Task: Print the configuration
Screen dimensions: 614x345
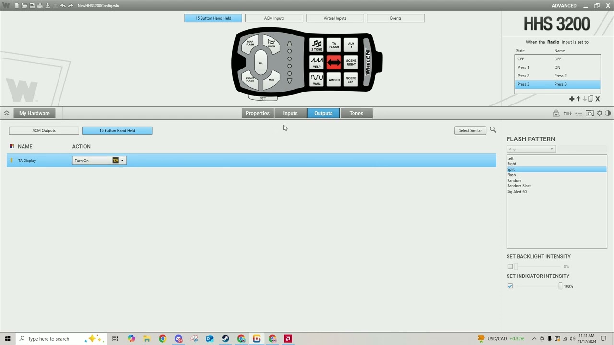Action: pos(40,6)
